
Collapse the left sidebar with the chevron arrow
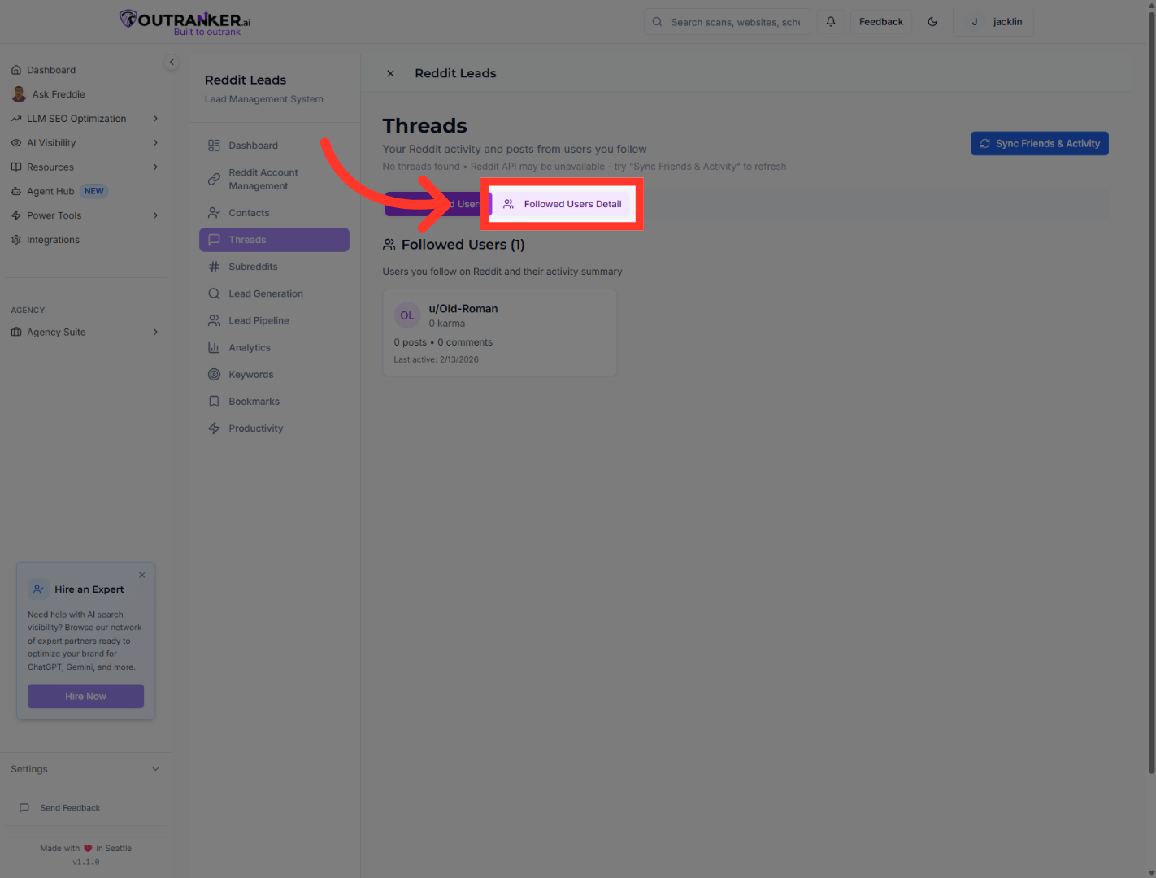172,62
